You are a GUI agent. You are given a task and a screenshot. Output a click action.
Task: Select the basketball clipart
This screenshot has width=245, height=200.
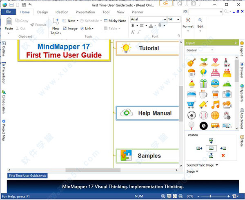215,116
